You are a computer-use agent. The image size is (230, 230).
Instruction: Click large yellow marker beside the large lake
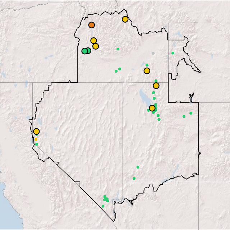click(x=152, y=108)
